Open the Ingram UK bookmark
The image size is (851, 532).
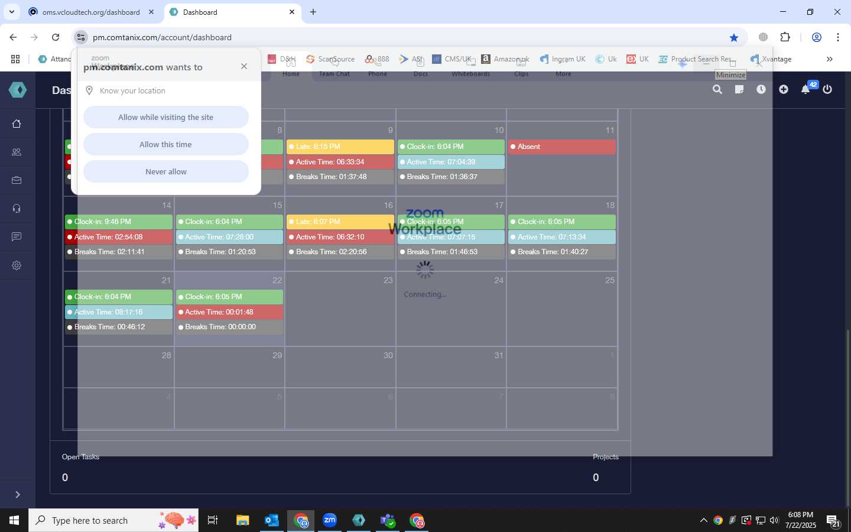pyautogui.click(x=563, y=59)
